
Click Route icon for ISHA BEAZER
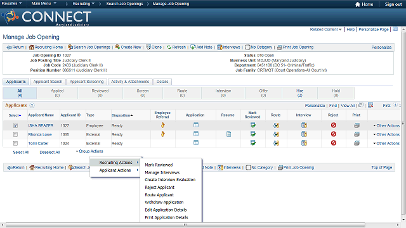[x=277, y=125]
